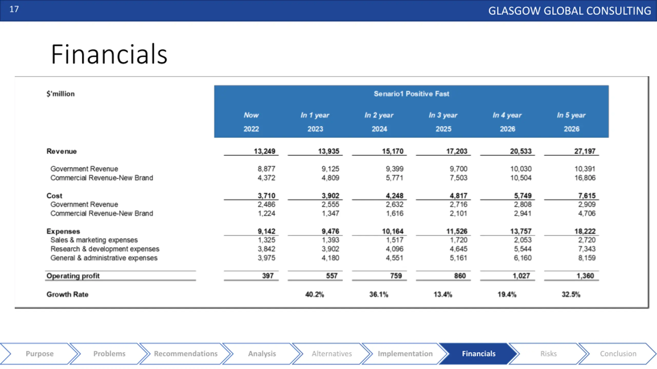The width and height of the screenshot is (657, 369).
Task: Open the Recommendations section arrow
Action: click(186, 354)
